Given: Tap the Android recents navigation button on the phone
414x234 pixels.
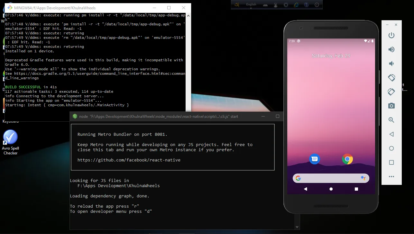Looking at the screenshot, I should point(356,189).
